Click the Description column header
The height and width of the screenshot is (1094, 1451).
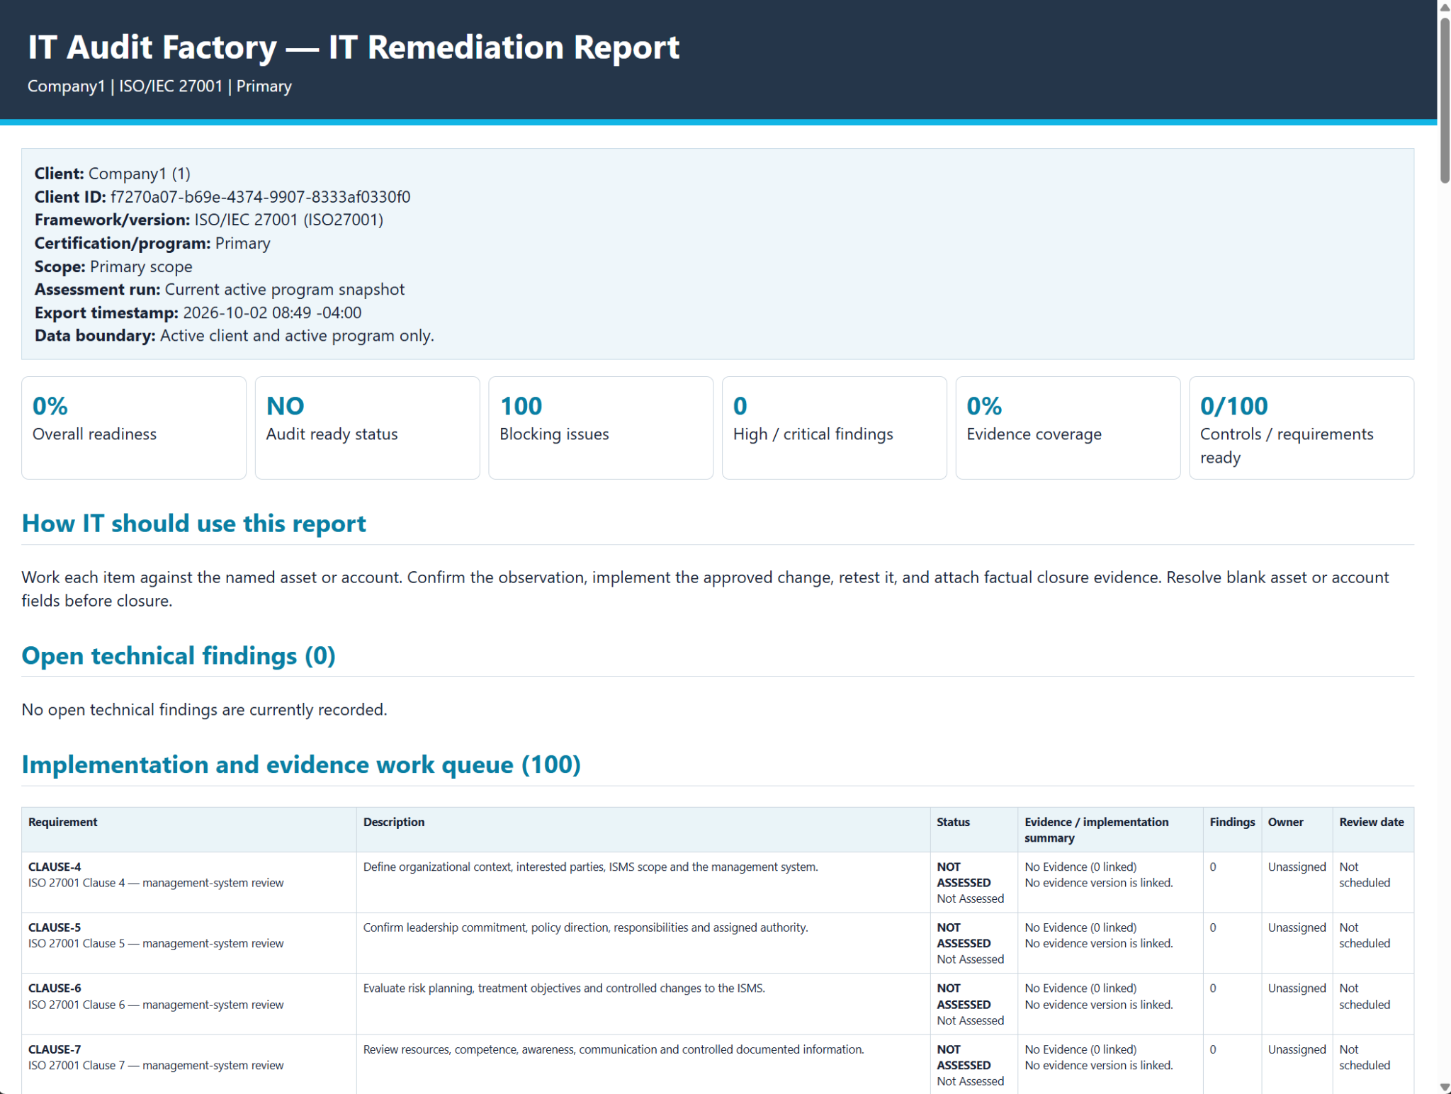click(643, 830)
